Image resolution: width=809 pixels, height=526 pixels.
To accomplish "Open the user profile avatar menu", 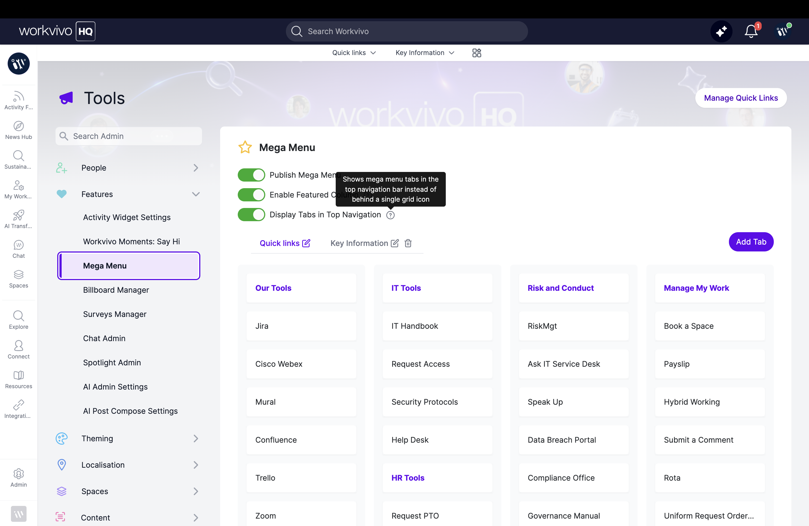I will [782, 31].
